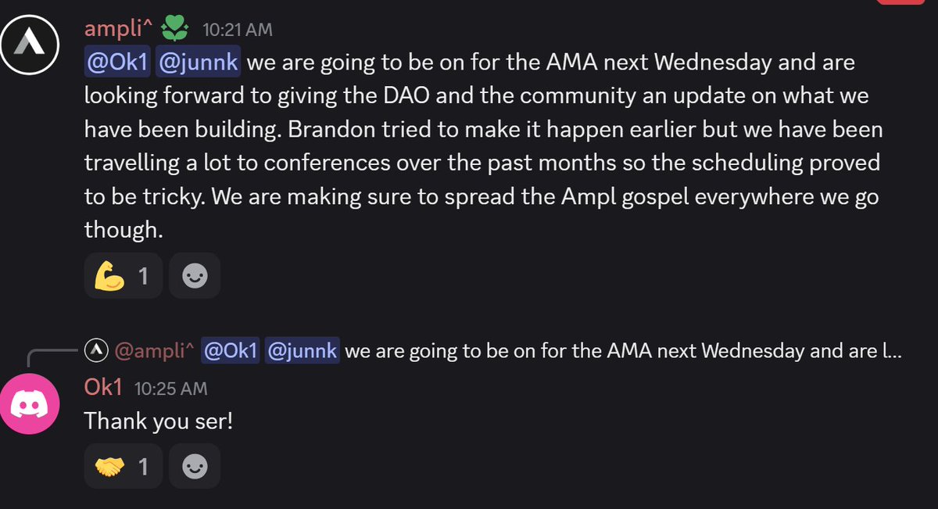Click the small ampli^ avatar in reply preview
The image size is (938, 509).
[x=95, y=352]
